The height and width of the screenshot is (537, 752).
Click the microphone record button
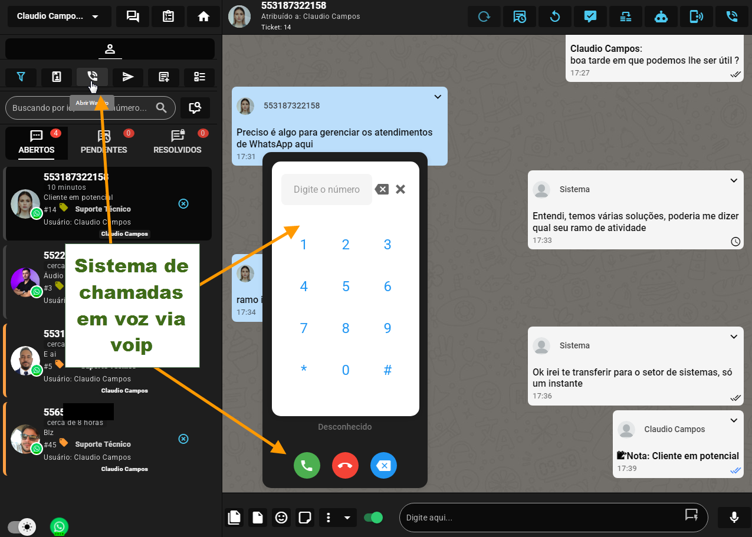coord(734,517)
